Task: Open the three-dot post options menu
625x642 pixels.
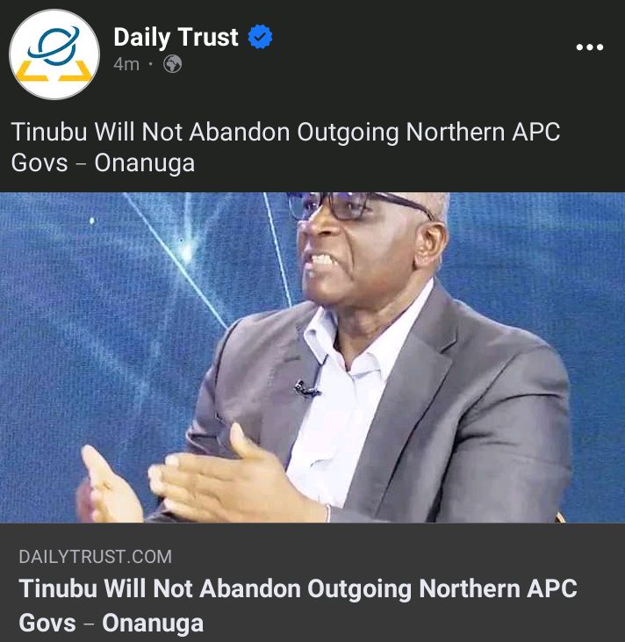Action: click(589, 47)
